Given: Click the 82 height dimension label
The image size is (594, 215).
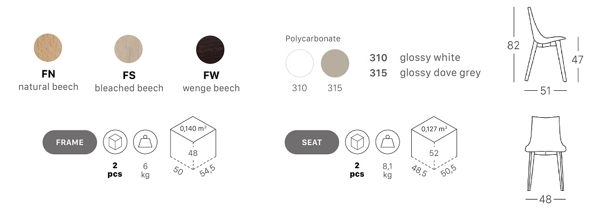Looking at the screenshot, I should coord(513,45).
